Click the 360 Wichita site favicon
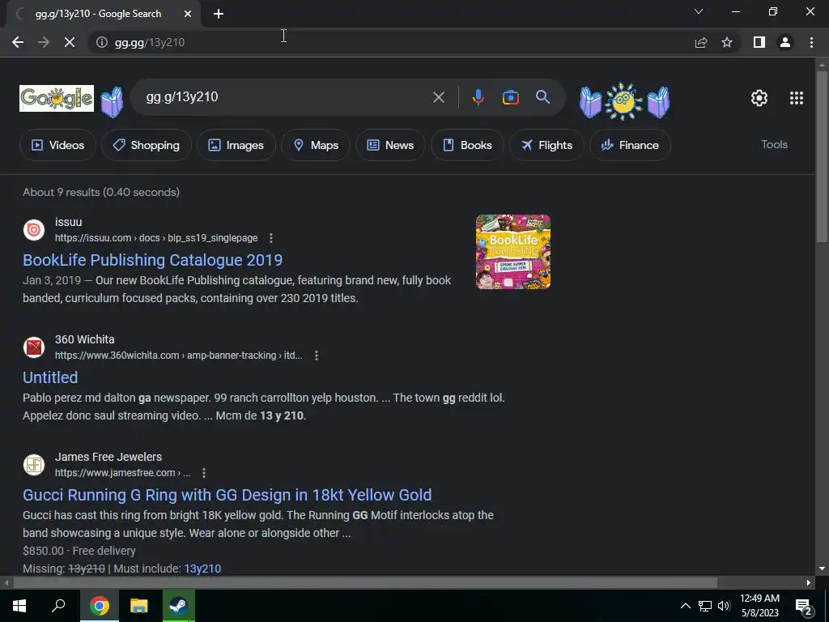This screenshot has height=622, width=829. click(34, 347)
